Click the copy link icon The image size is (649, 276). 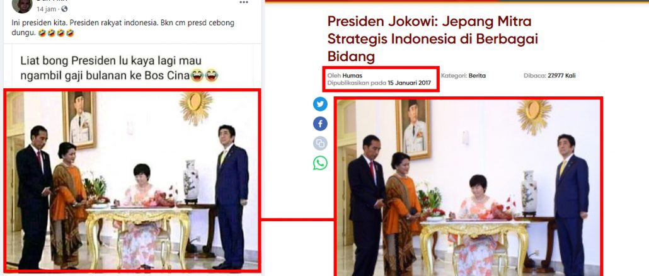pos(320,143)
